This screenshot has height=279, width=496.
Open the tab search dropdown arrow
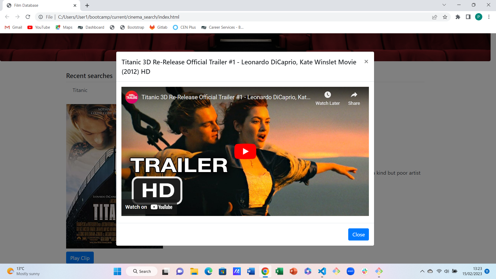click(x=444, y=5)
